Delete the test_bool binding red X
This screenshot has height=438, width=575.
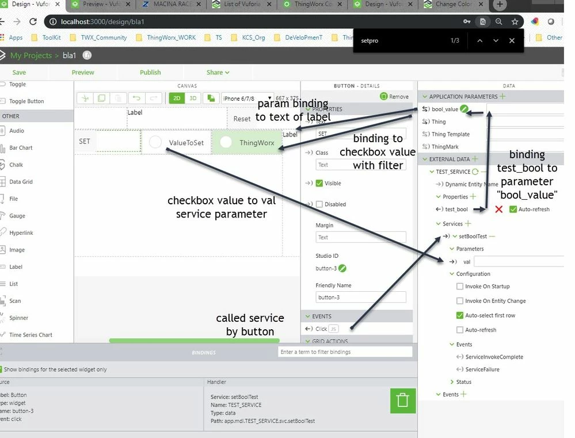coord(498,209)
